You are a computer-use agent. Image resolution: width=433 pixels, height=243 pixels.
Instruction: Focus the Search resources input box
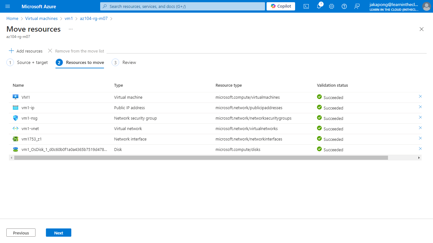183,6
